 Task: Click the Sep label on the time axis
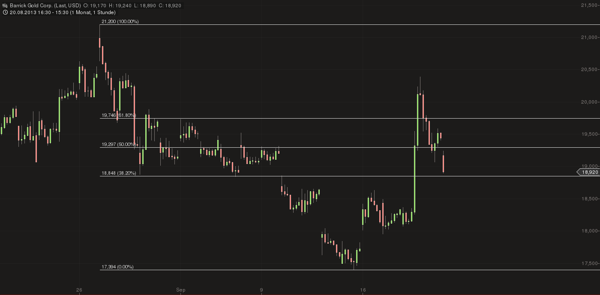coord(180,290)
